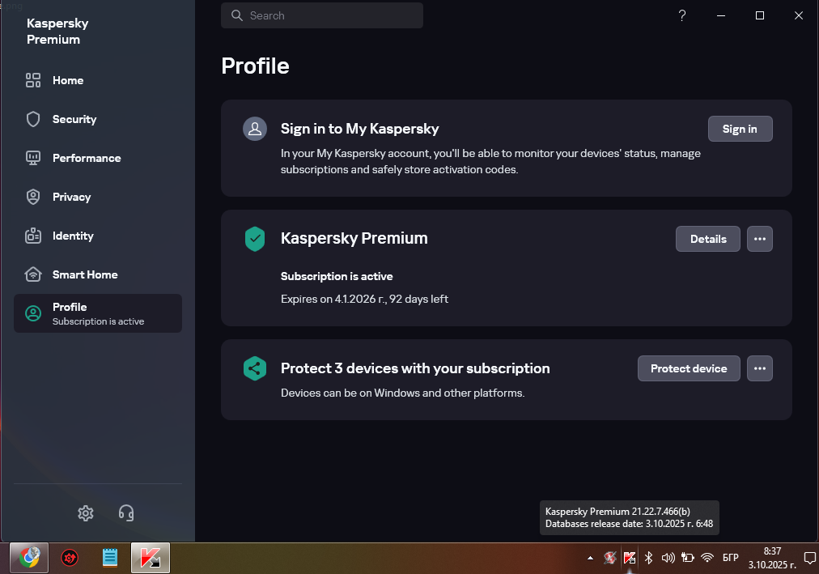The width and height of the screenshot is (819, 574).
Task: Click the Privacy sidebar icon
Action: tap(33, 197)
